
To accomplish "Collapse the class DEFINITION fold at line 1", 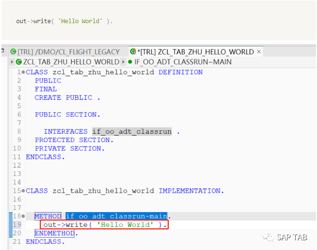I will [x=23, y=72].
